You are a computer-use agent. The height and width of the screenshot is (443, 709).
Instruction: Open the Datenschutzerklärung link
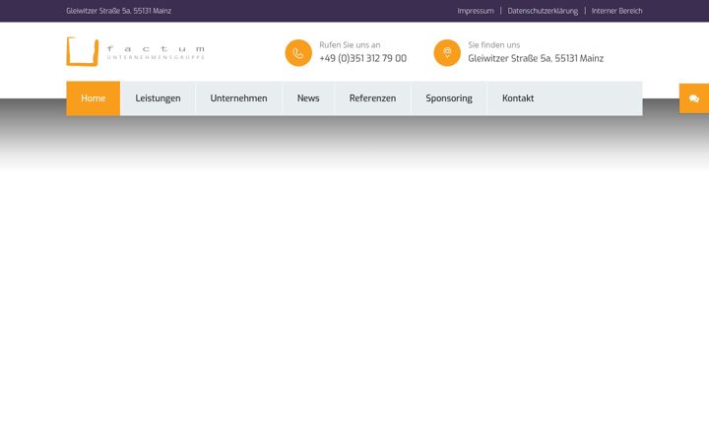[543, 11]
